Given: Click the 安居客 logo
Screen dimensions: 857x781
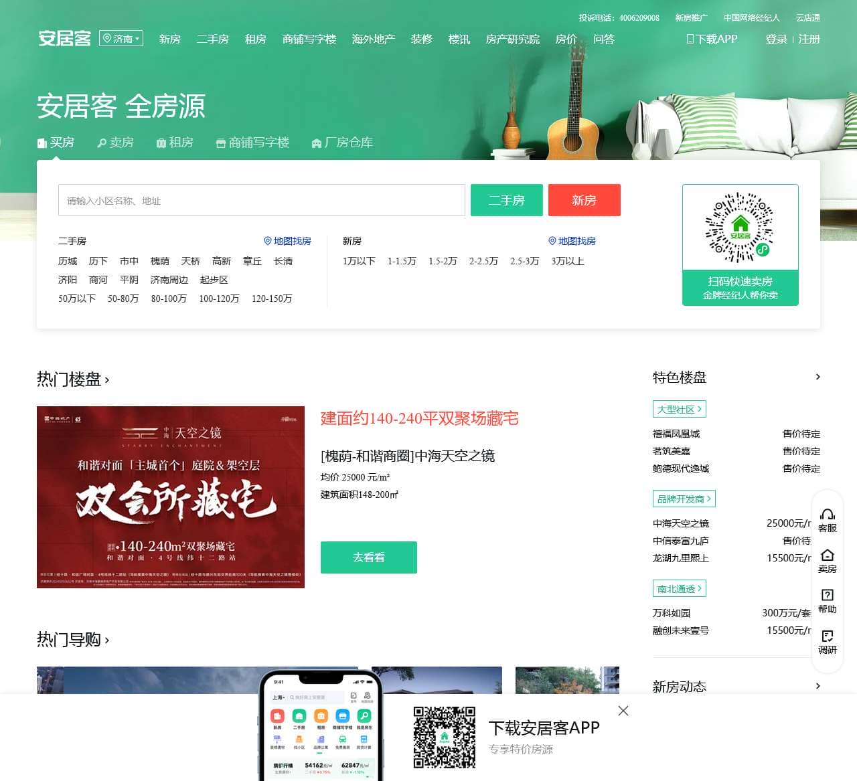Looking at the screenshot, I should (x=64, y=39).
